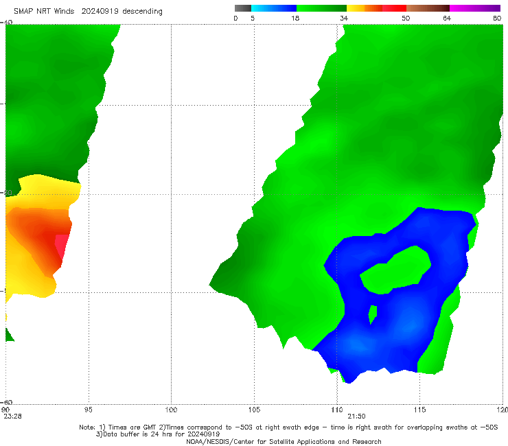The width and height of the screenshot is (508, 446).
Task: Click the green island inside the blue region
Action: pos(397,270)
